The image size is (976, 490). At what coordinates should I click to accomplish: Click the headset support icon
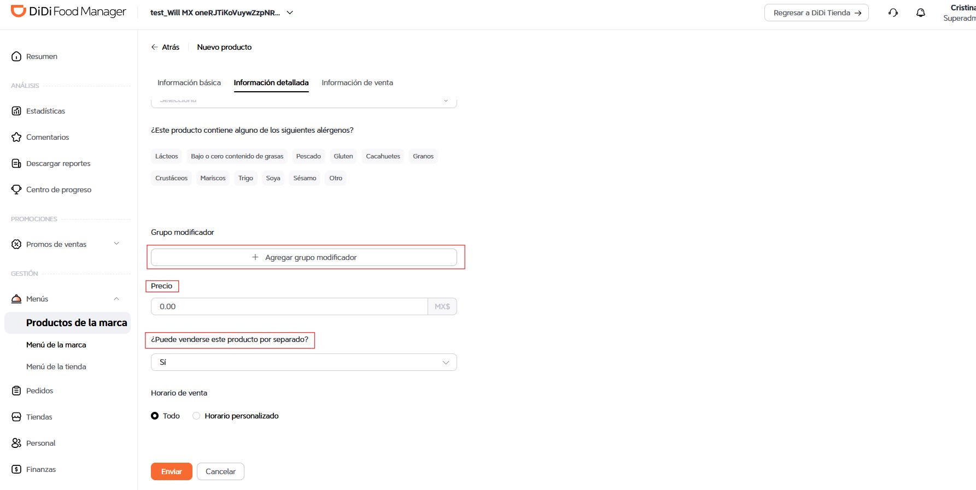(x=893, y=13)
